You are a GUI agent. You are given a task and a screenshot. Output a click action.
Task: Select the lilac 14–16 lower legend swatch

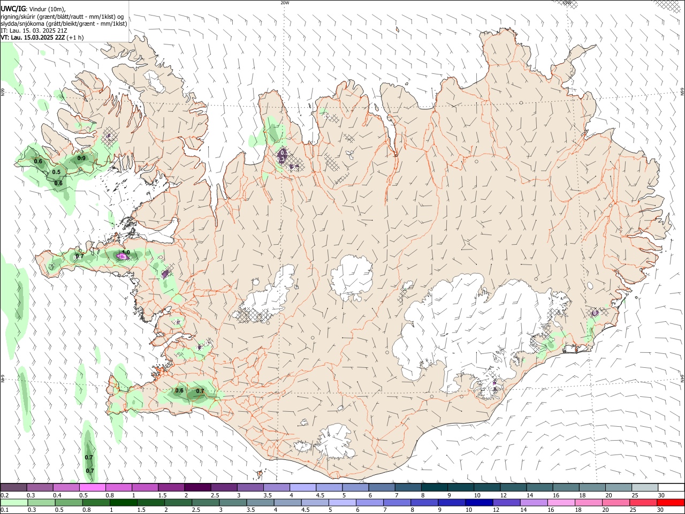point(534,502)
